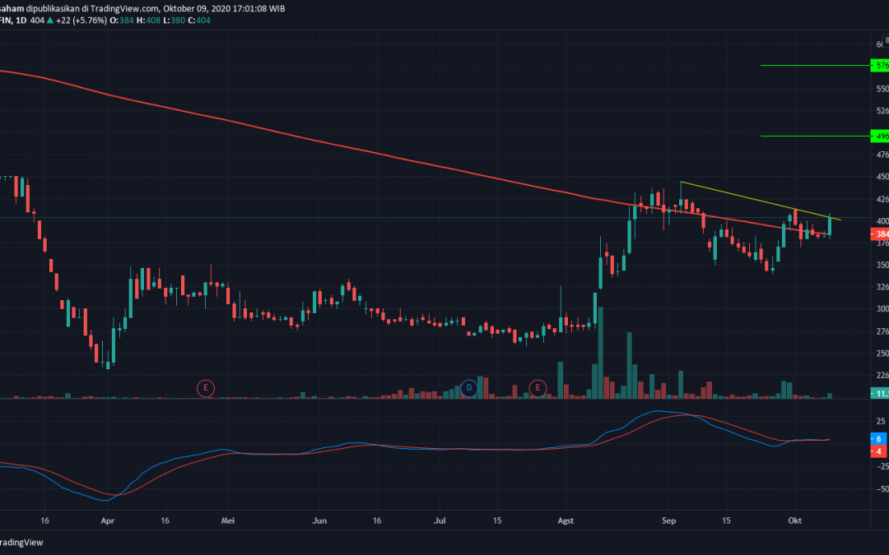Select the green 496 price alert label
Viewport: 889px width, 555px height.
[x=879, y=136]
